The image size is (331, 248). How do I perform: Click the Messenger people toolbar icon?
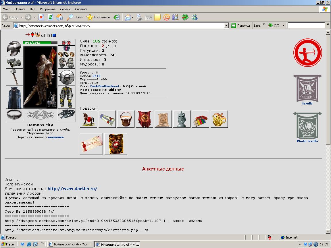[194, 17]
